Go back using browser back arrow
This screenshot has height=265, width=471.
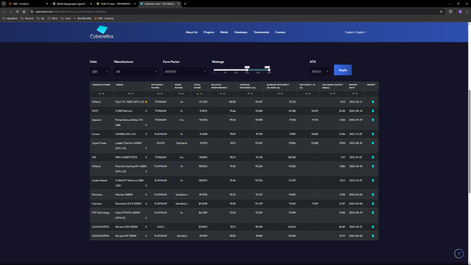pyautogui.click(x=4, y=12)
